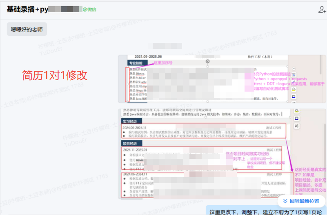Screen dimensions: 327x215
Task: Click the minus icon in upper image sidebar
Action: [x=294, y=68]
